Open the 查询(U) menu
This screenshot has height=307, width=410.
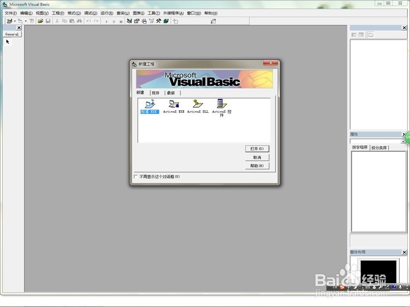(123, 13)
